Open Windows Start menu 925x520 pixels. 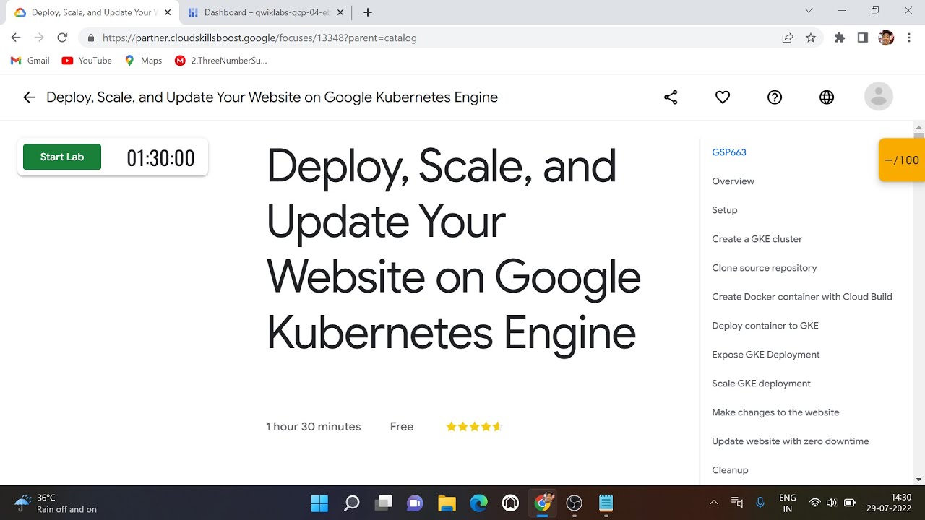[x=319, y=503]
